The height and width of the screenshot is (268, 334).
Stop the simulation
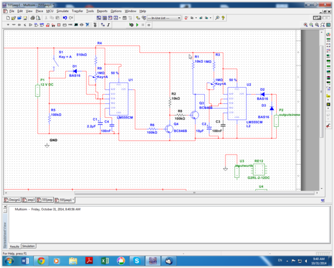click(x=149, y=25)
